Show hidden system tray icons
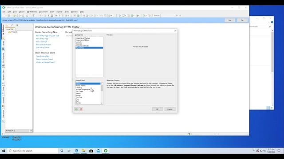Viewport: 284px width, 159px height. [254, 151]
